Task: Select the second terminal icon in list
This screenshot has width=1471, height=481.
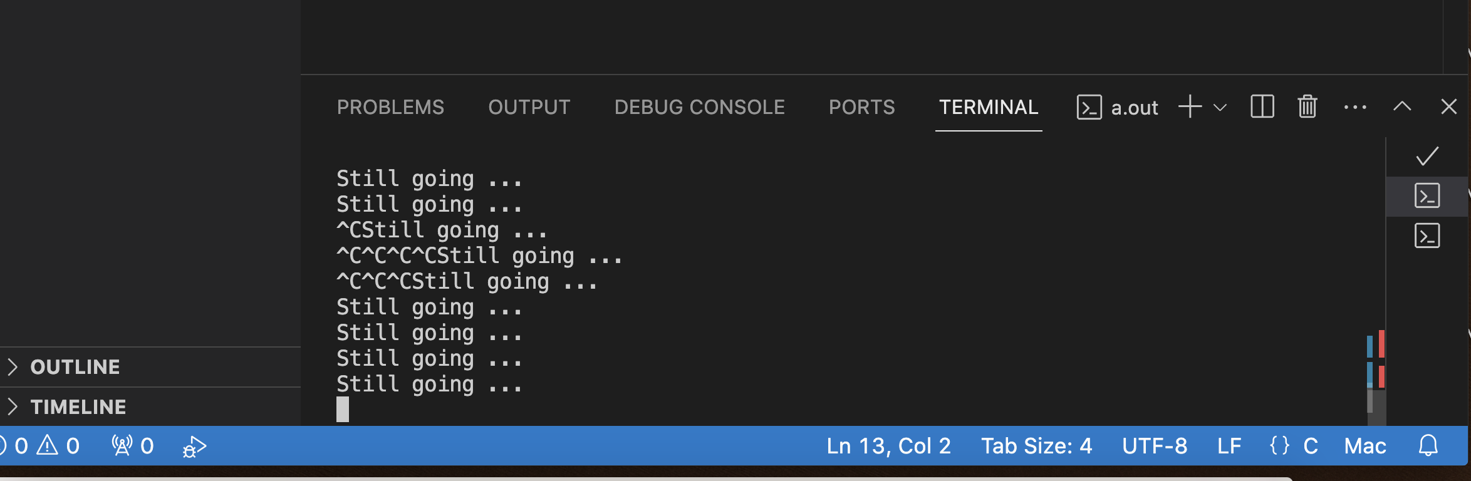Action: [1427, 196]
